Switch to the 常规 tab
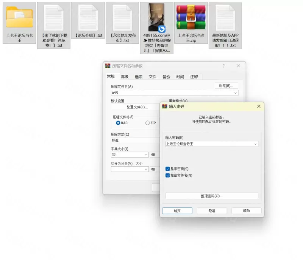Viewport: 303px width, 269px height. 111,76
